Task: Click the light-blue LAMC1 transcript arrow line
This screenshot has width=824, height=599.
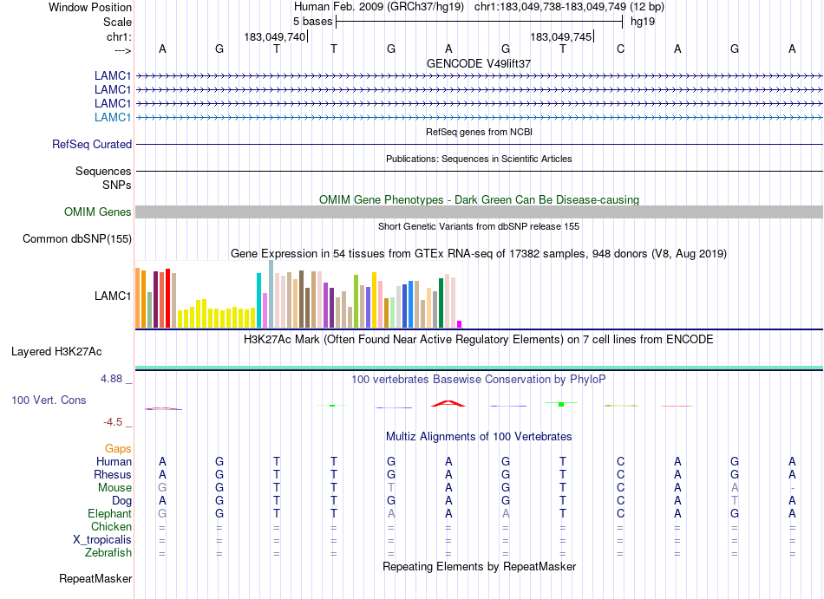Action: coord(479,118)
